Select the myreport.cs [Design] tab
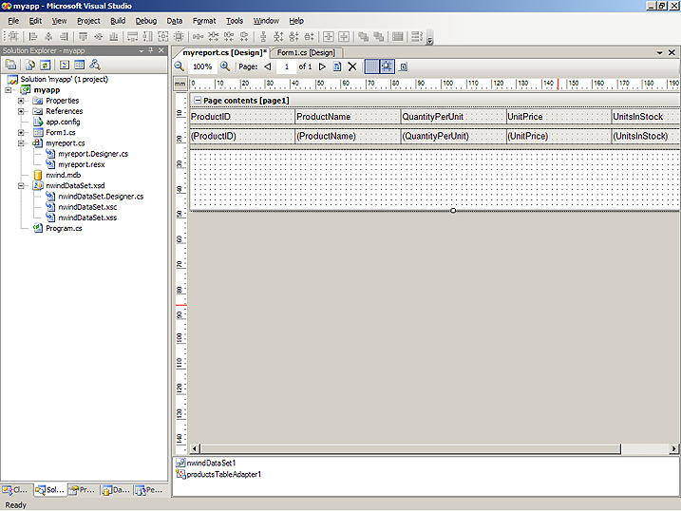681x511 pixels. [x=224, y=52]
